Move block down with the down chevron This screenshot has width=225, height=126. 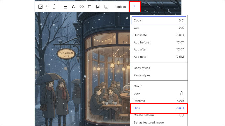click(x=54, y=9)
